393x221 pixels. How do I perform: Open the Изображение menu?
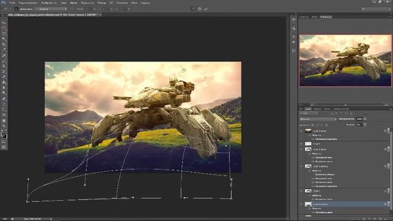coord(49,2)
